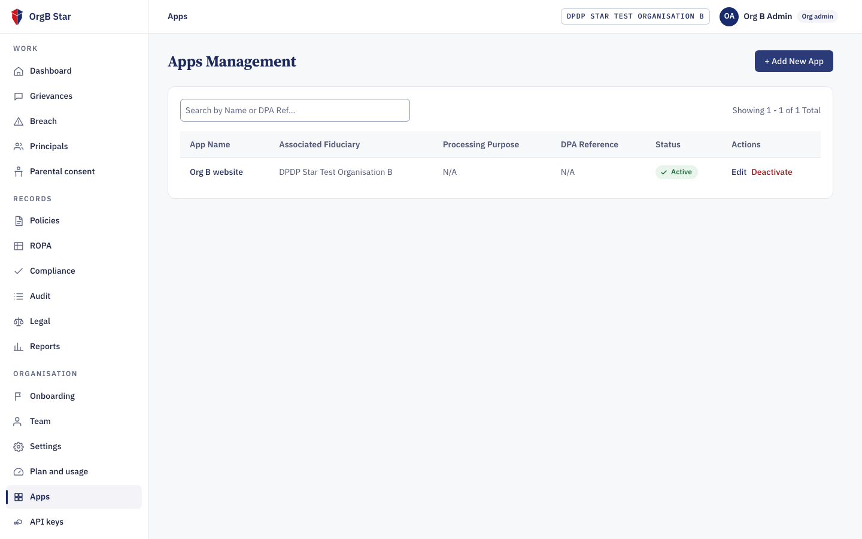The image size is (862, 539).
Task: Open the API keys key icon
Action: tap(19, 522)
